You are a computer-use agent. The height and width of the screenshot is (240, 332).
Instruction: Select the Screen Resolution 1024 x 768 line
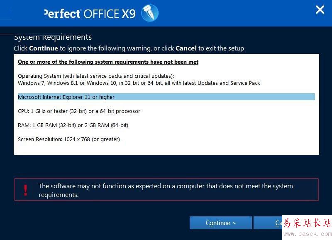(69, 139)
